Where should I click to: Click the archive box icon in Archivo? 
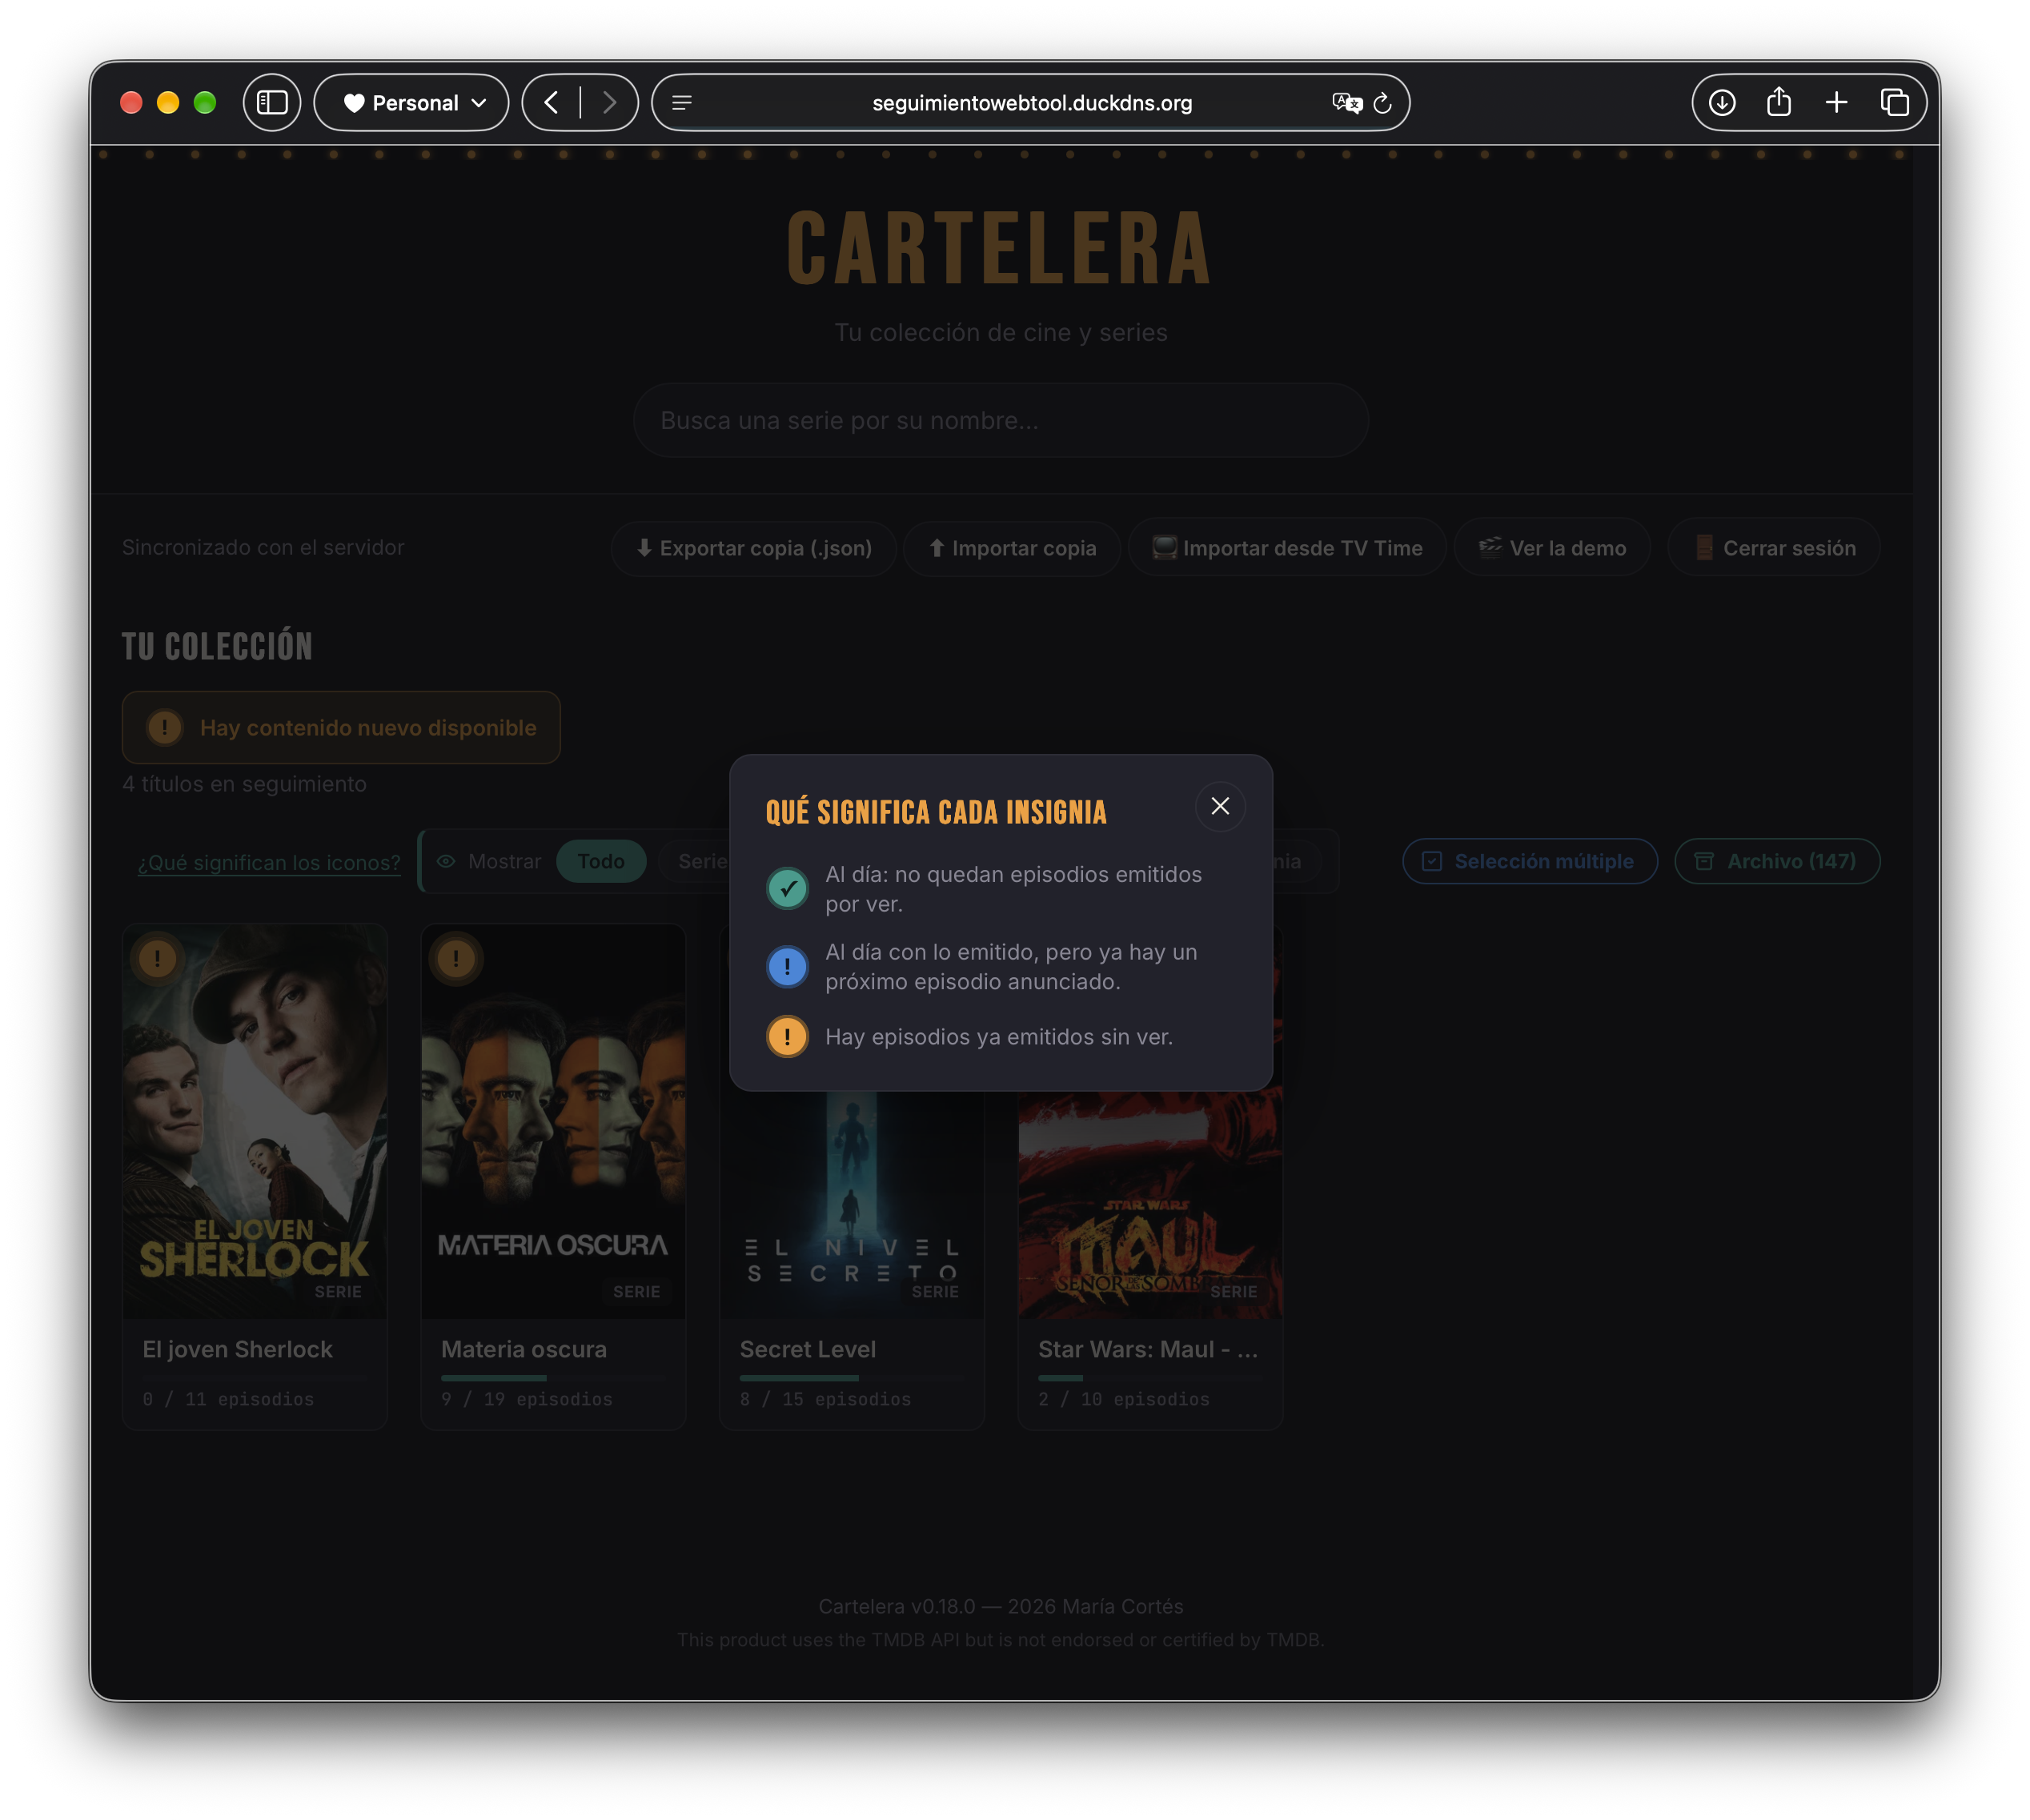coord(1704,861)
